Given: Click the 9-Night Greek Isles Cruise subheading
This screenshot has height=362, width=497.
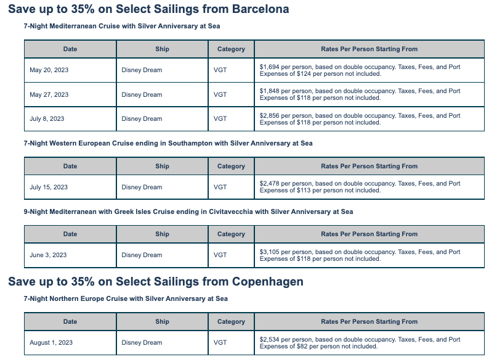Looking at the screenshot, I should pyautogui.click(x=188, y=212).
